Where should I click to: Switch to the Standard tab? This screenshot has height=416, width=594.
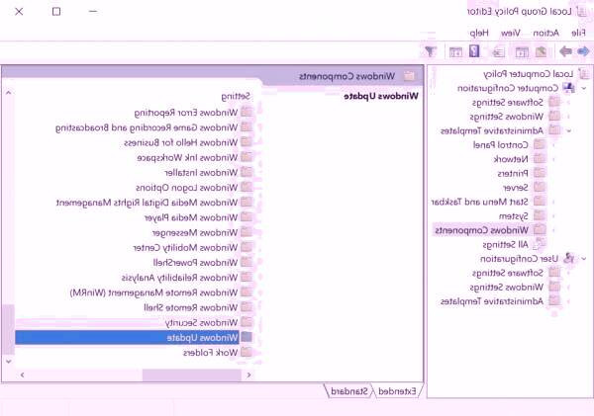point(349,391)
